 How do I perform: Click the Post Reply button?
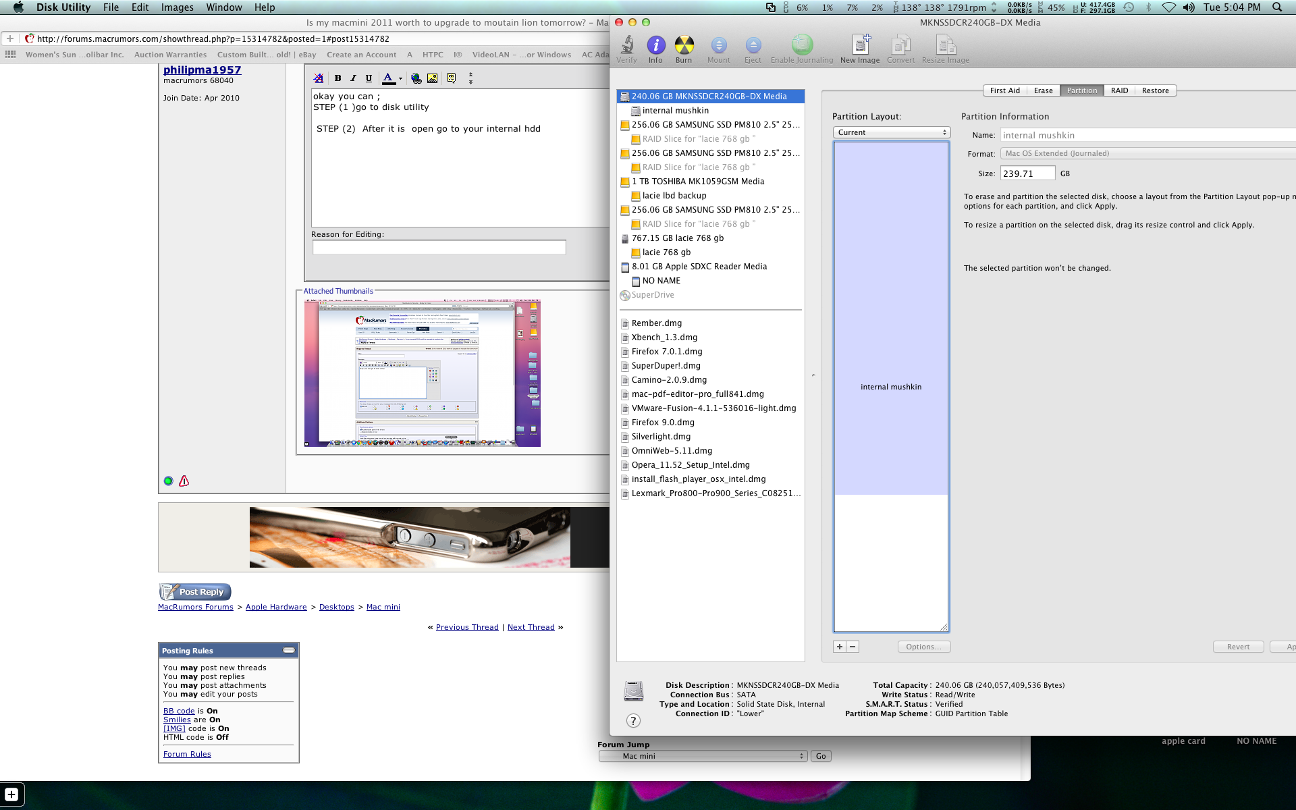point(195,592)
